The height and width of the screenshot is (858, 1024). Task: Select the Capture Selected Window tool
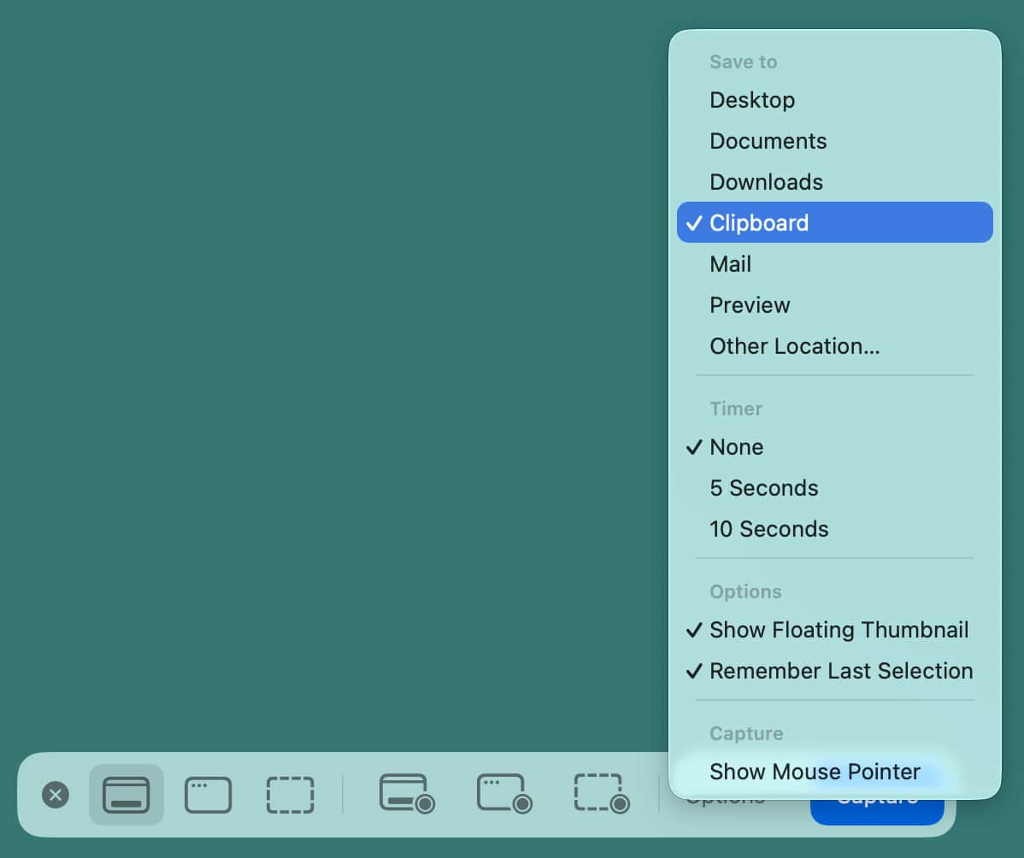tap(207, 795)
